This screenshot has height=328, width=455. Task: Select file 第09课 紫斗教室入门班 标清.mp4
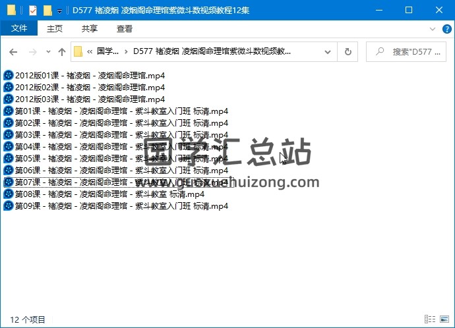pos(121,206)
